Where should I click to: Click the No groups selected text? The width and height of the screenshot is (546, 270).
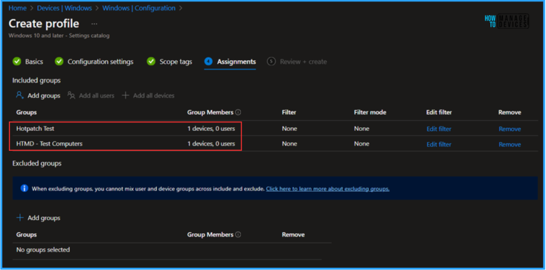pyautogui.click(x=43, y=249)
